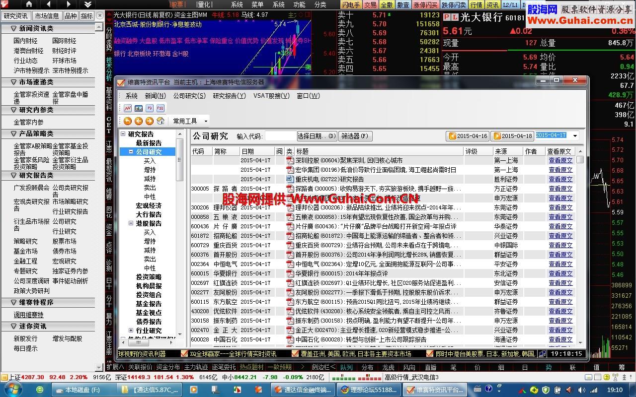Collapse the 研究报告 tree node
Viewport: 636px width, 397px height.
coord(123,134)
